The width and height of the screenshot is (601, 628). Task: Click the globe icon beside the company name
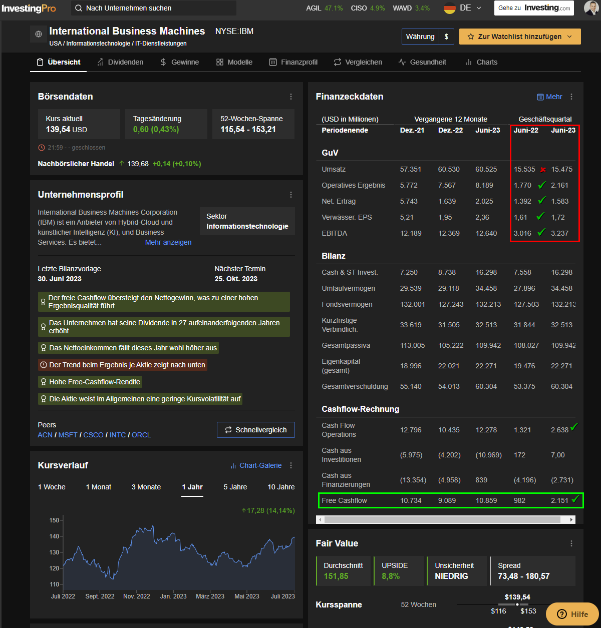click(x=39, y=35)
